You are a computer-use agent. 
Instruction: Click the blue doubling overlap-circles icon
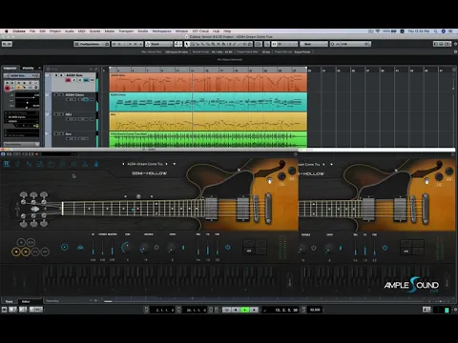point(80,247)
